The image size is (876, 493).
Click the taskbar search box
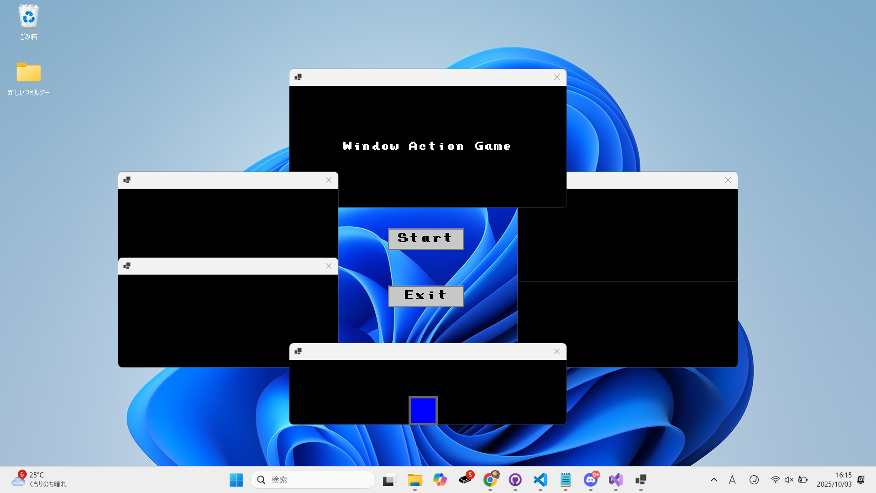tap(313, 480)
